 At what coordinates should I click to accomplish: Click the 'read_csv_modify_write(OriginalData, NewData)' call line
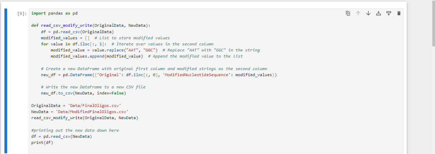tap(85, 118)
